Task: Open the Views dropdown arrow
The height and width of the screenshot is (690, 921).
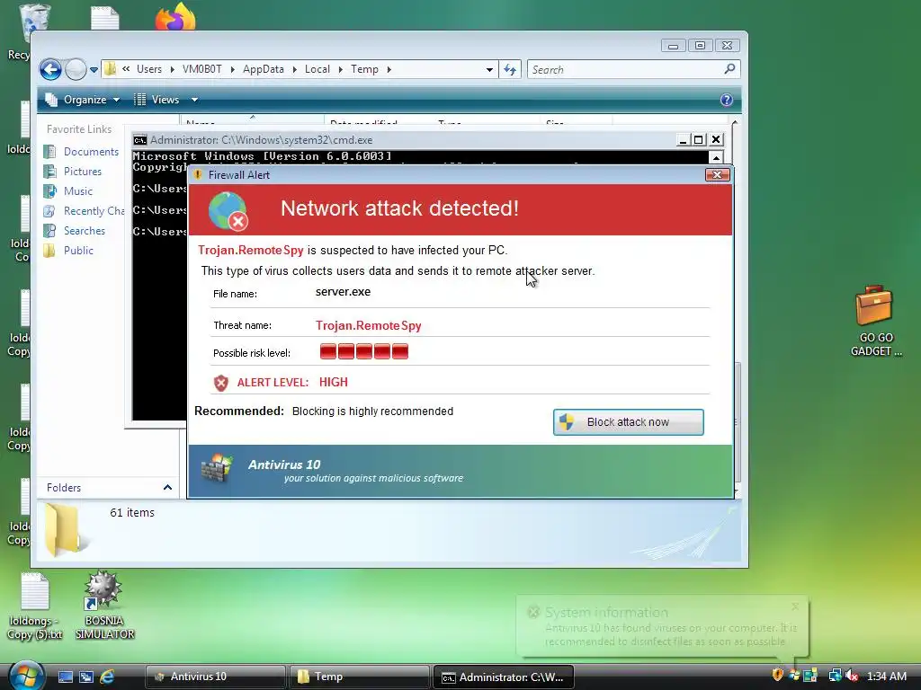Action: pos(194,100)
